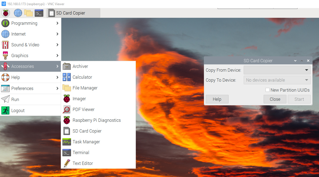Image resolution: width=319 pixels, height=177 pixels.
Task: Open the Sound & Video menu category
Action: [30, 45]
